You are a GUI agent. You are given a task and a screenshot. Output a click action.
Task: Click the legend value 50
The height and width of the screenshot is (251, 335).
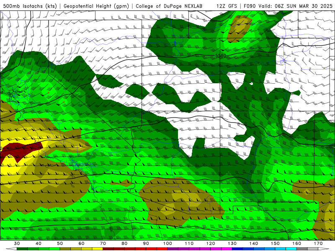coord(60,243)
